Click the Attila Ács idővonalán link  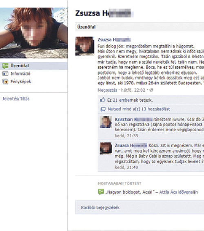coord(178,192)
